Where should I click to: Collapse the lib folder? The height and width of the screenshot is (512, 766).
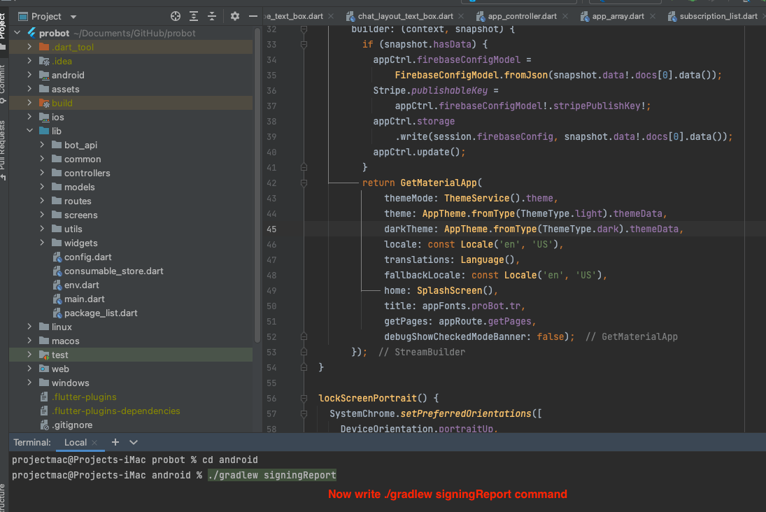(x=29, y=131)
